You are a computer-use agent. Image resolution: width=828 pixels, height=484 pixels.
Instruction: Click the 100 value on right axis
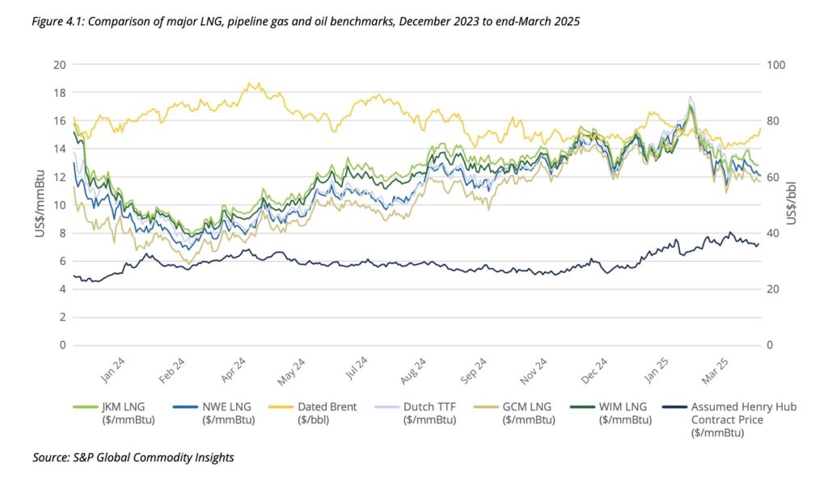click(x=776, y=65)
